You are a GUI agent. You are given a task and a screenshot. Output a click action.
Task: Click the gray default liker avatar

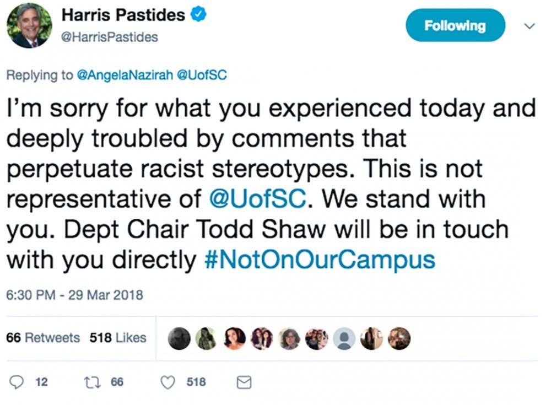tap(344, 338)
